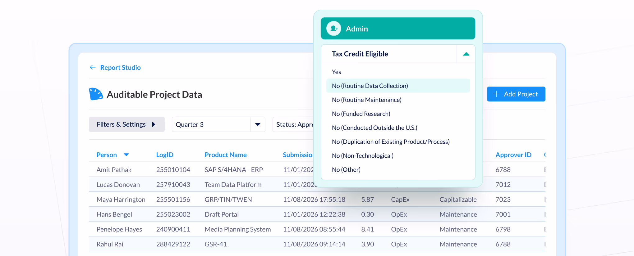The height and width of the screenshot is (256, 634).
Task: Click LogID 255010104
Action: point(173,170)
